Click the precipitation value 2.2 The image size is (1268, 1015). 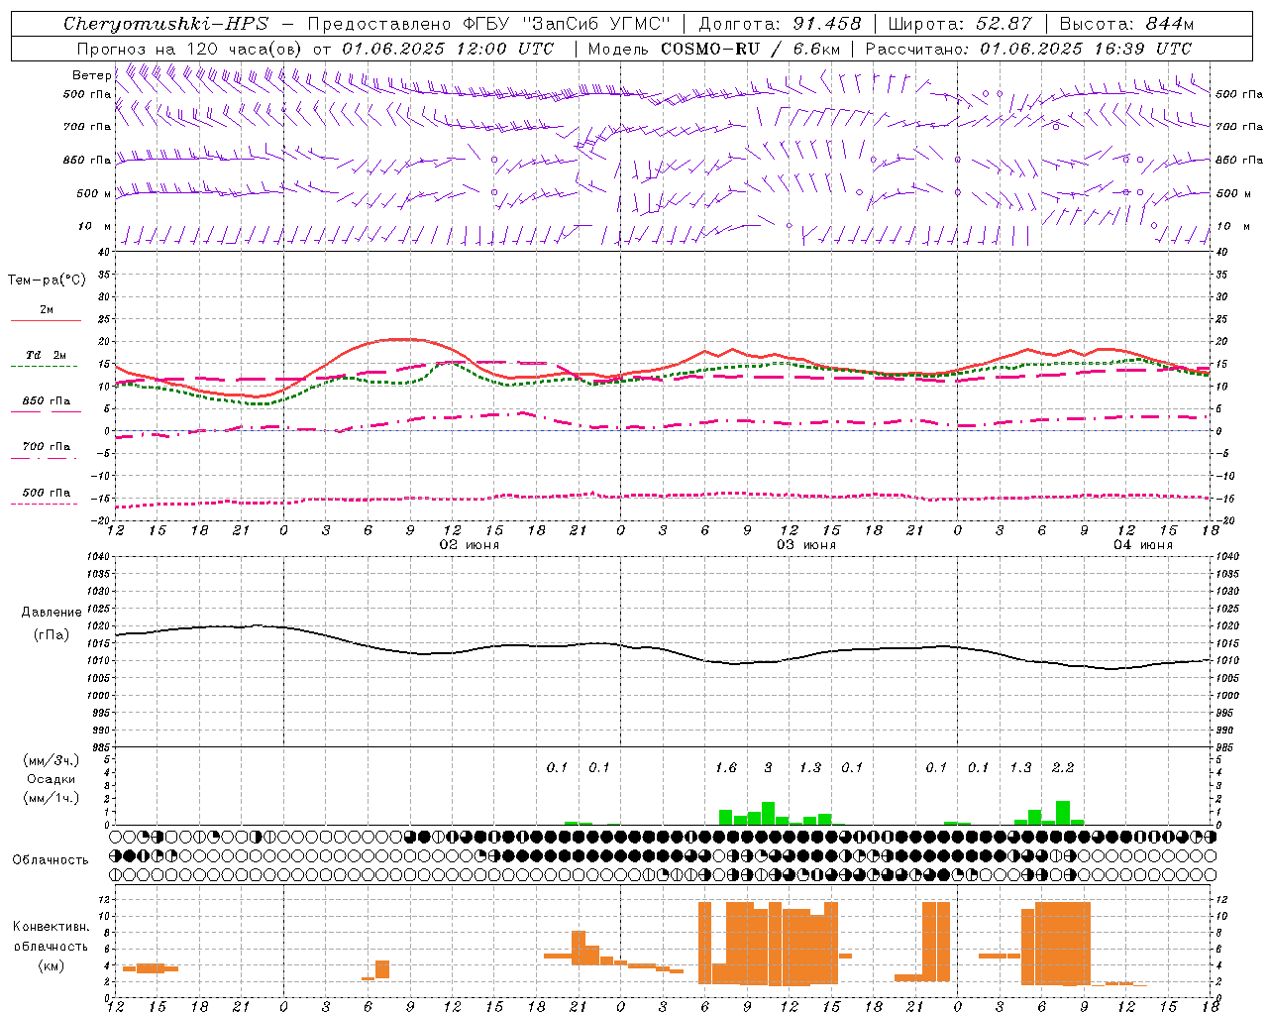(1063, 767)
